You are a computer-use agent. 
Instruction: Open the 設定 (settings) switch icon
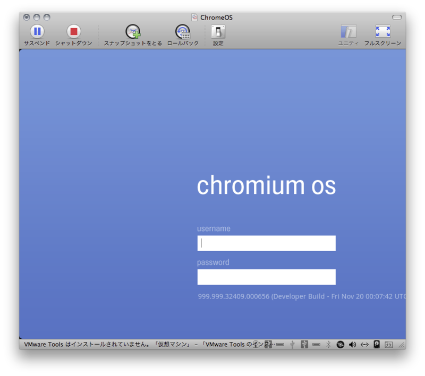(218, 32)
